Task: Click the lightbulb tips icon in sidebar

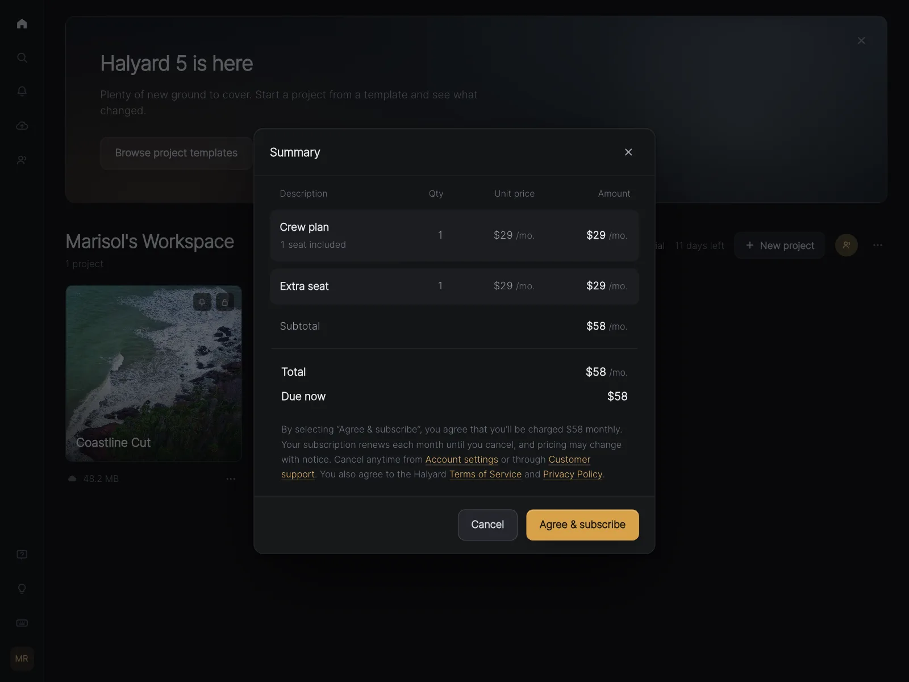Action: (x=22, y=589)
